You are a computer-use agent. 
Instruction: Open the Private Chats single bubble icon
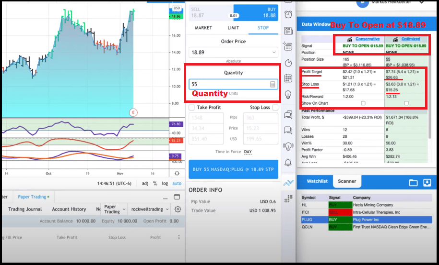(288, 130)
